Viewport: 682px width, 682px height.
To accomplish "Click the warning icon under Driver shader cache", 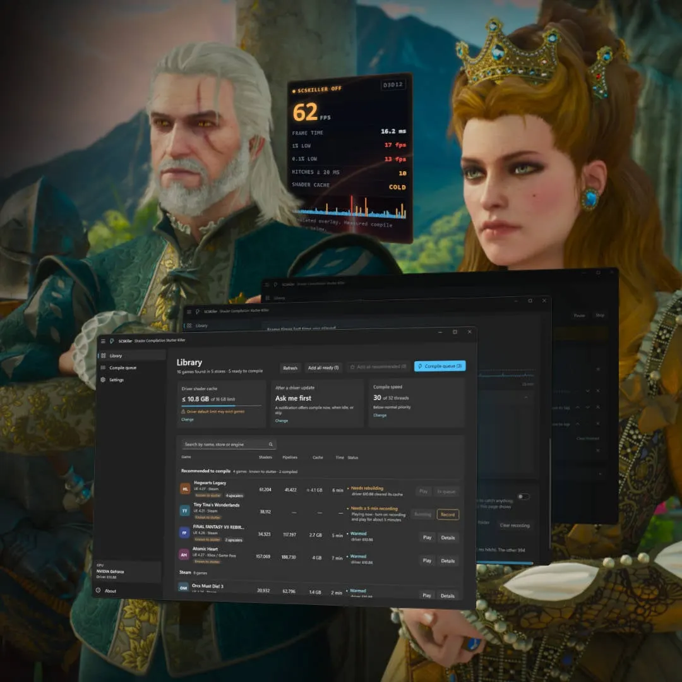I will tap(184, 411).
